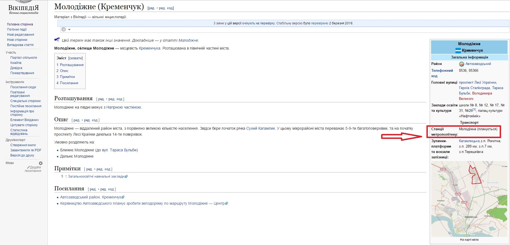Jump to Розташування in the contents box
The width and height of the screenshot is (510, 245).
(72, 65)
